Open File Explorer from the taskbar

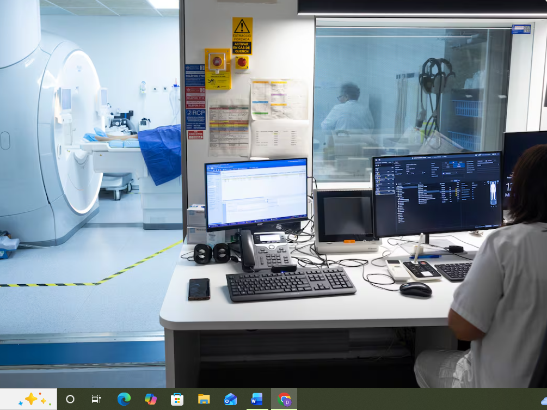(x=204, y=399)
